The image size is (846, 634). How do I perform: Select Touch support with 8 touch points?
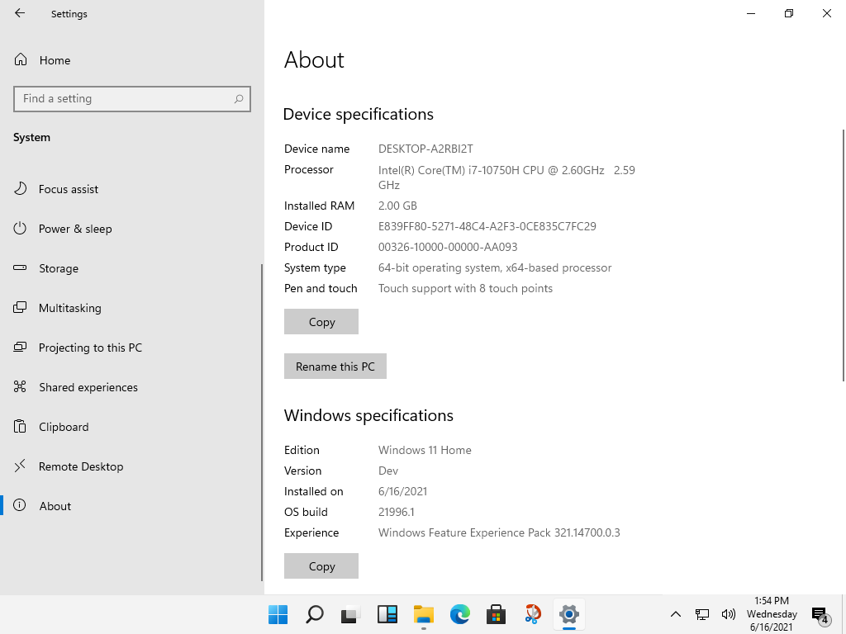[x=465, y=288]
